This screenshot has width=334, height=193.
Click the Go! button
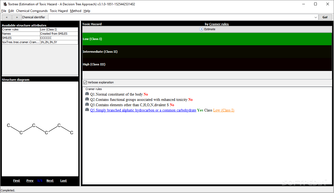click(x=325, y=17)
